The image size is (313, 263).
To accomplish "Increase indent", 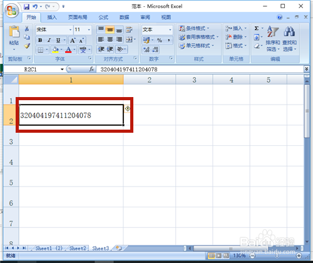I will pos(110,49).
